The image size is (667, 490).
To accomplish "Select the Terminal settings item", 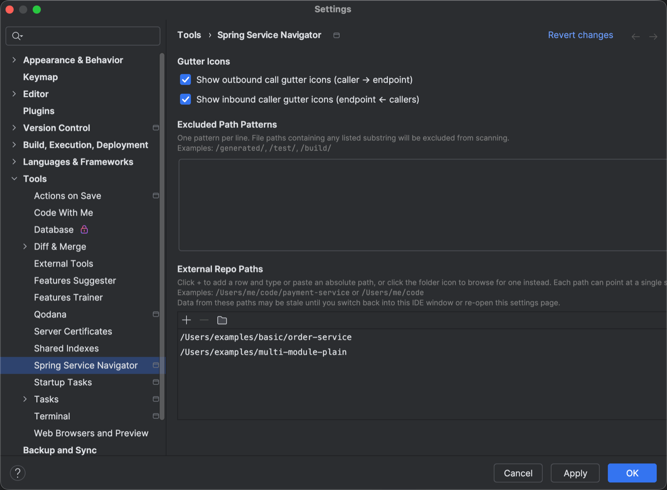I will coord(52,416).
